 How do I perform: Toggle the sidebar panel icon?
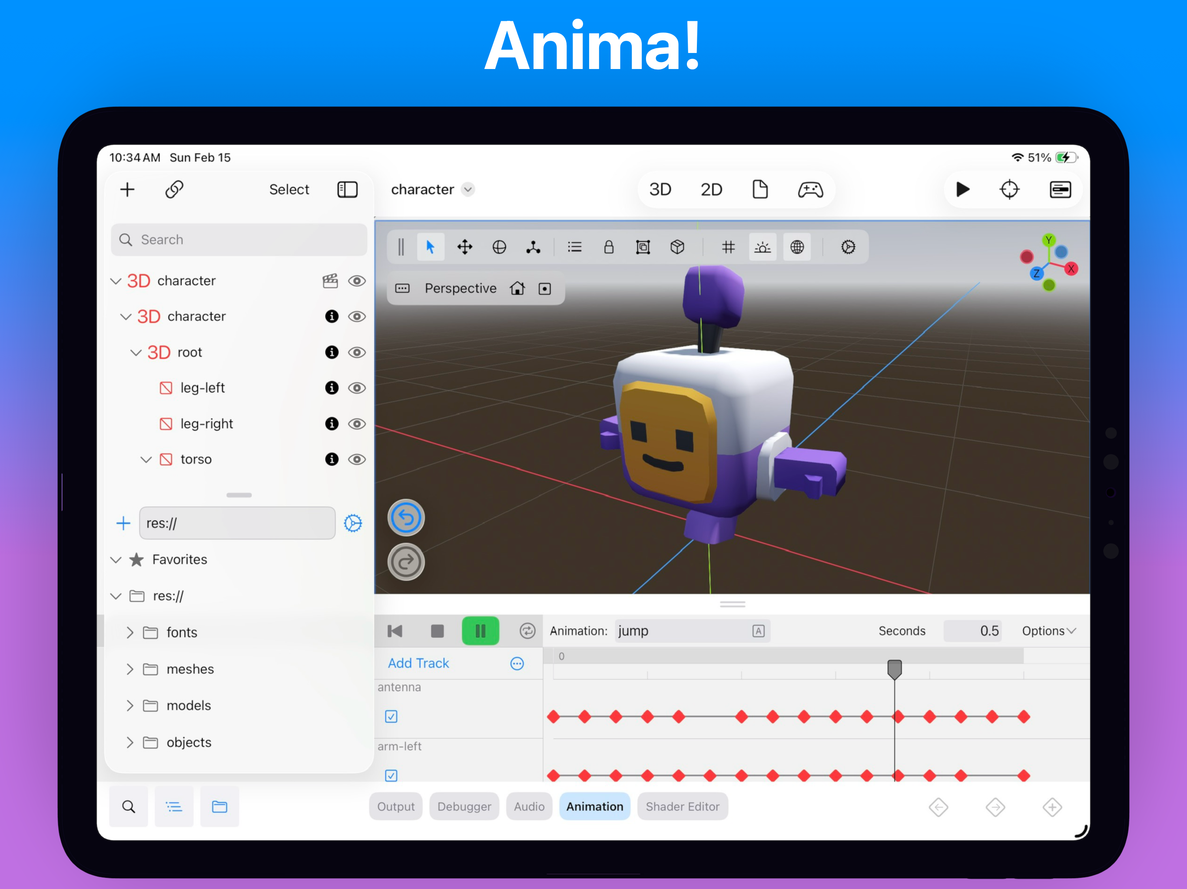pos(347,189)
